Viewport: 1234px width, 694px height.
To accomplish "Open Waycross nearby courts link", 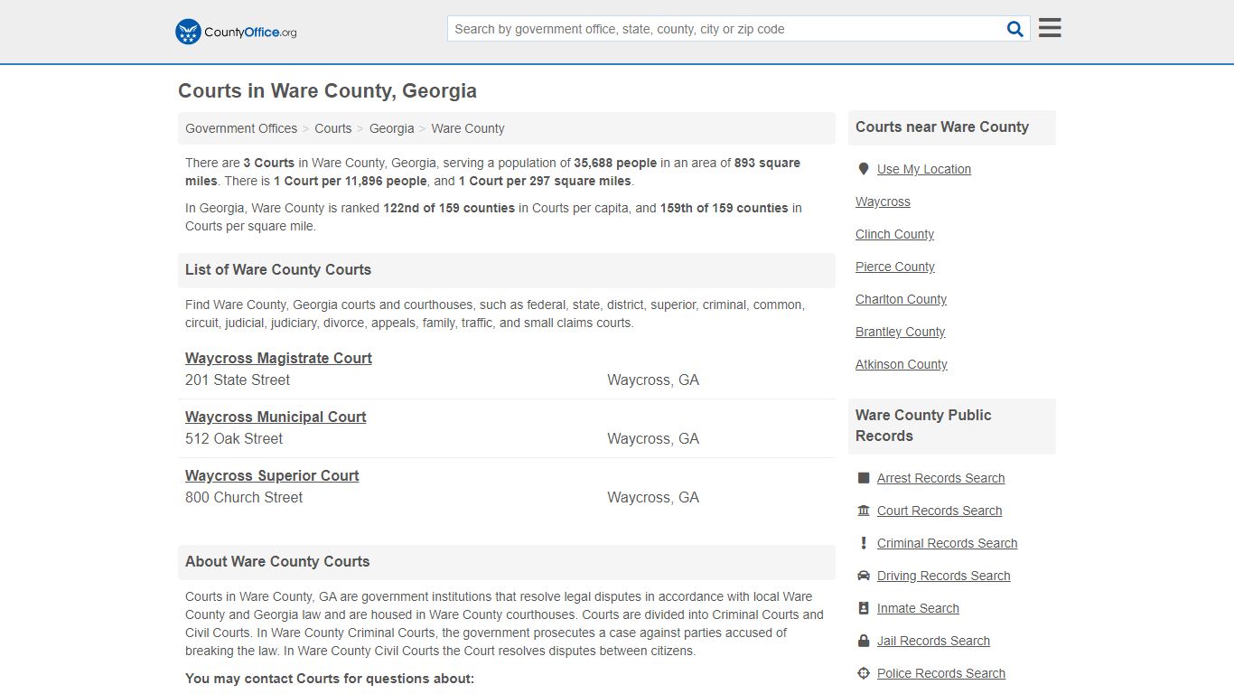I will (x=883, y=202).
